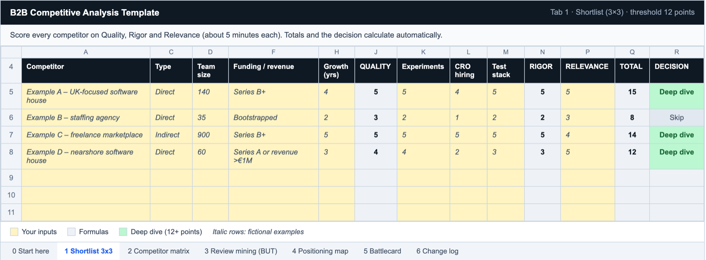Select column C header
706x260 pixels.
(x=171, y=52)
